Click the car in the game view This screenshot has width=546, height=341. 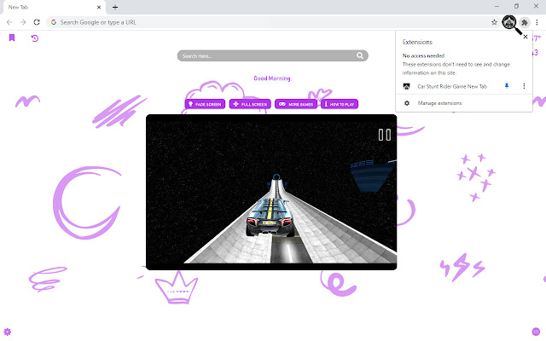tap(270, 217)
